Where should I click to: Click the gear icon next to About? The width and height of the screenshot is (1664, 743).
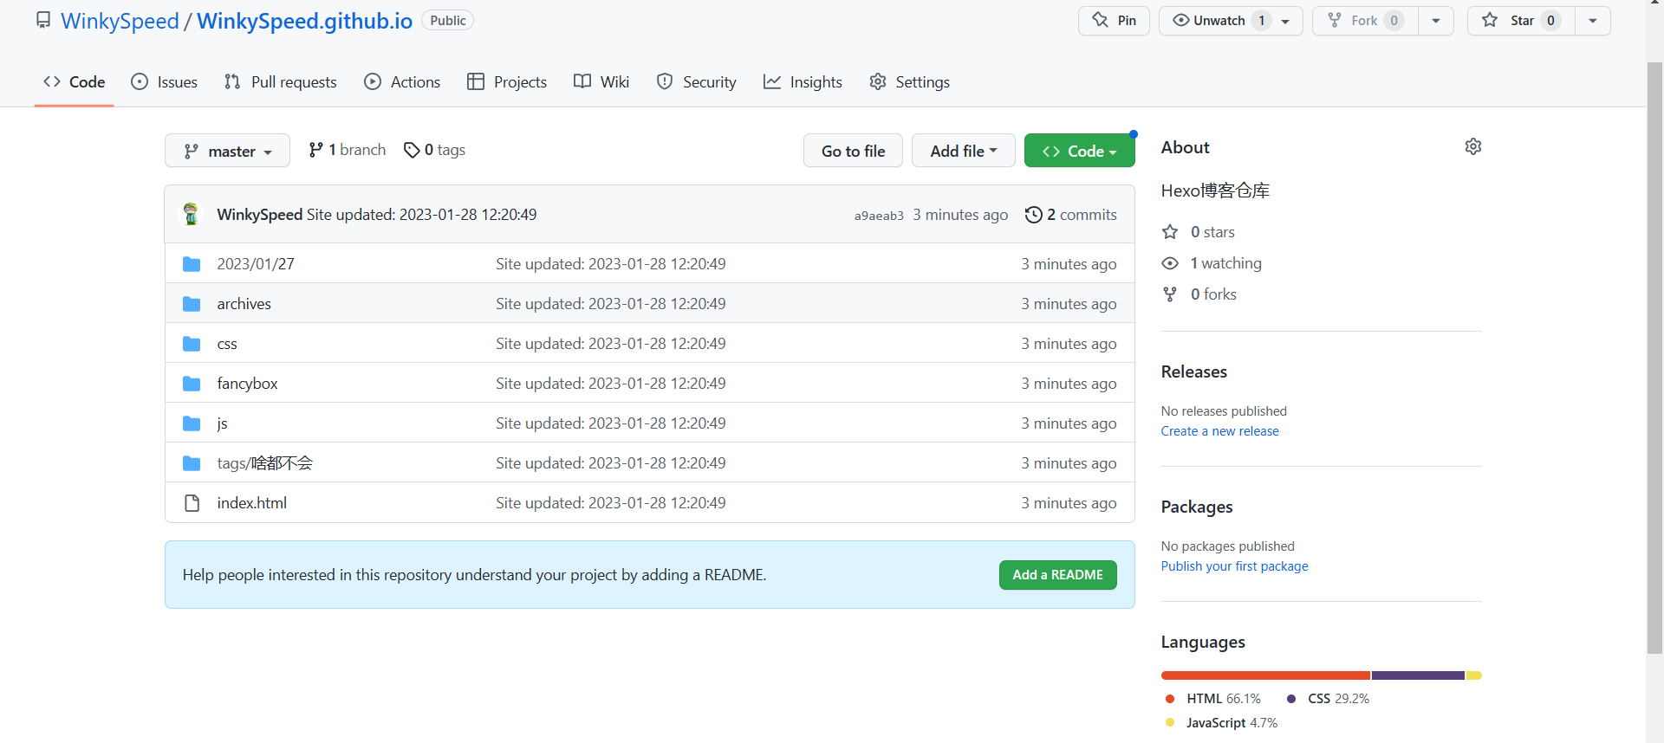click(1473, 146)
